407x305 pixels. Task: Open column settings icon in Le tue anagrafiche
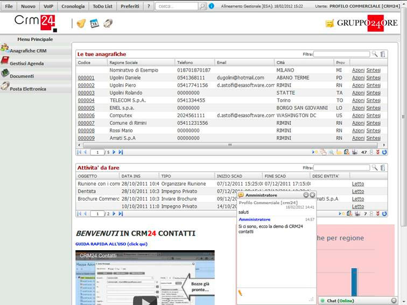click(x=383, y=54)
